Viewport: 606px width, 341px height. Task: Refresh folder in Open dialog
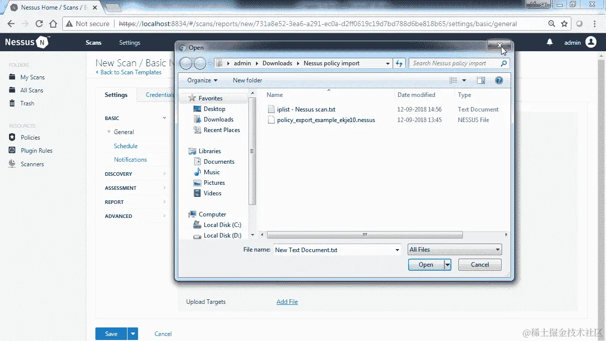(399, 63)
